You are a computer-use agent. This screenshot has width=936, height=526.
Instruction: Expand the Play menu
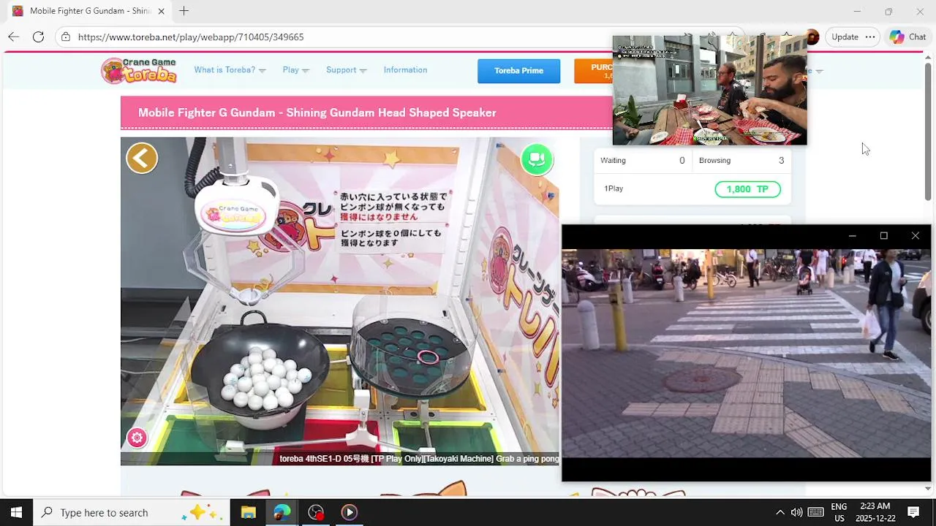tap(295, 70)
